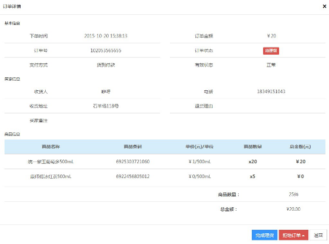This screenshot has width=329, height=244.
Task: Click the 商品条码 column header
Action: 132,147
